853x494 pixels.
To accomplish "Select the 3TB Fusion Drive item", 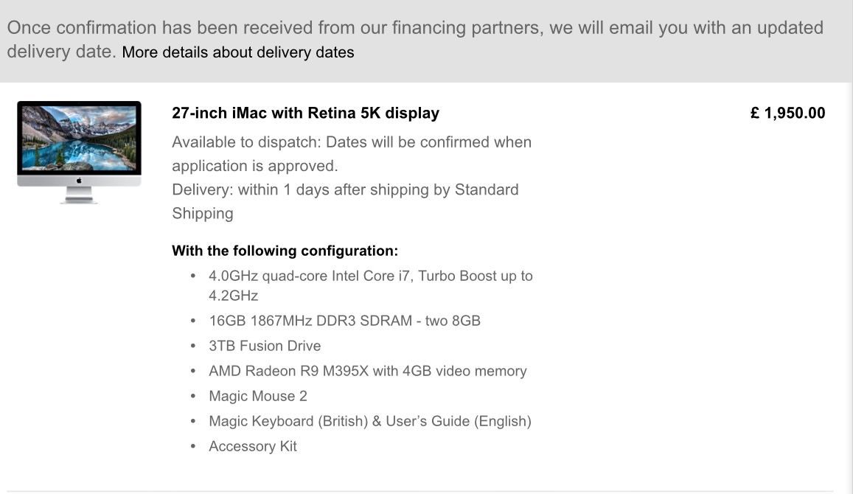I will (265, 346).
